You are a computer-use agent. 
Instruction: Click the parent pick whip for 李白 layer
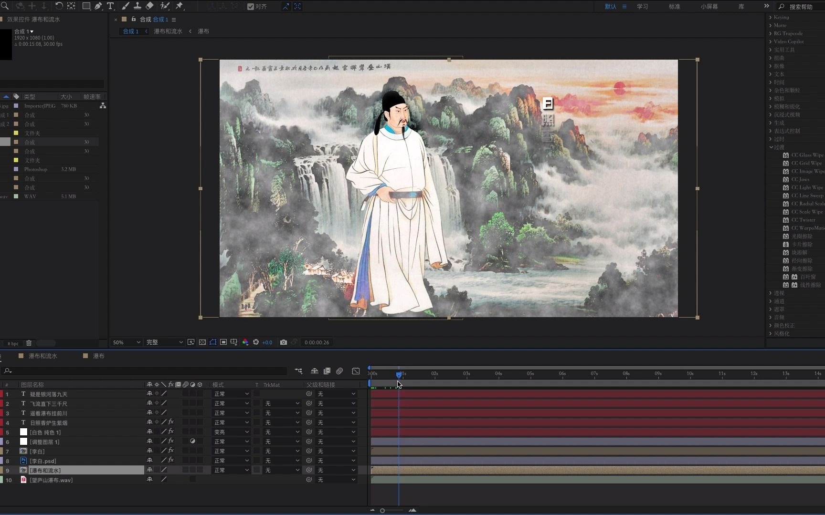click(309, 451)
